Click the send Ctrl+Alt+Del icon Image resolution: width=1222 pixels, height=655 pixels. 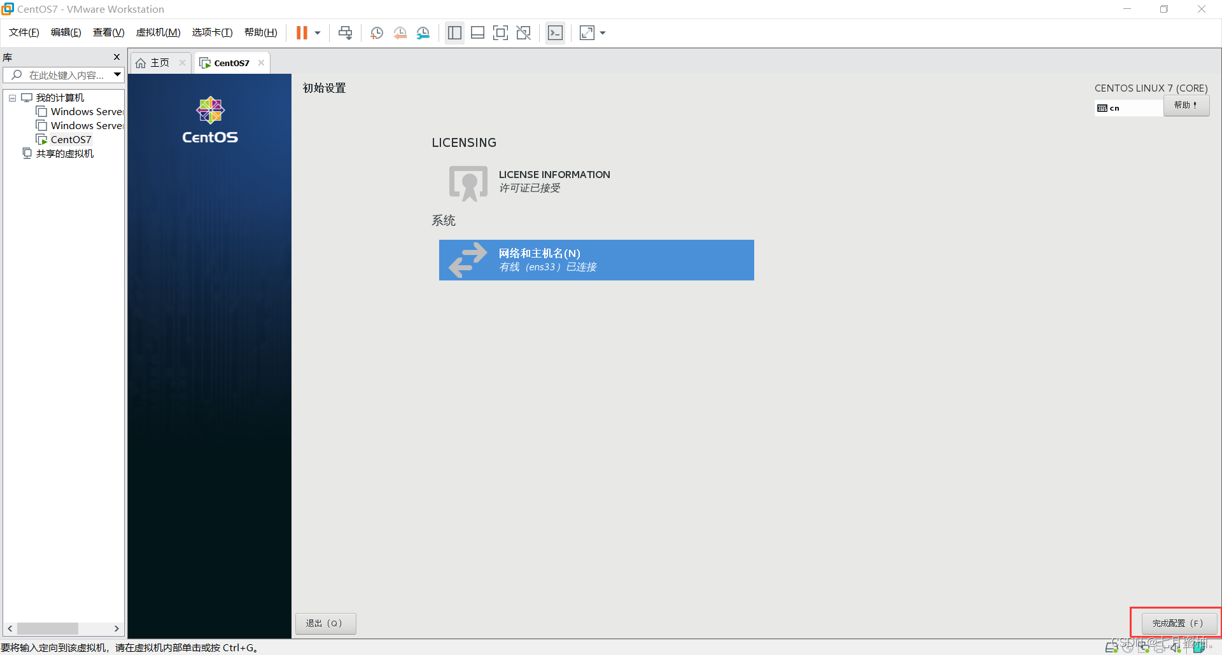tap(345, 32)
